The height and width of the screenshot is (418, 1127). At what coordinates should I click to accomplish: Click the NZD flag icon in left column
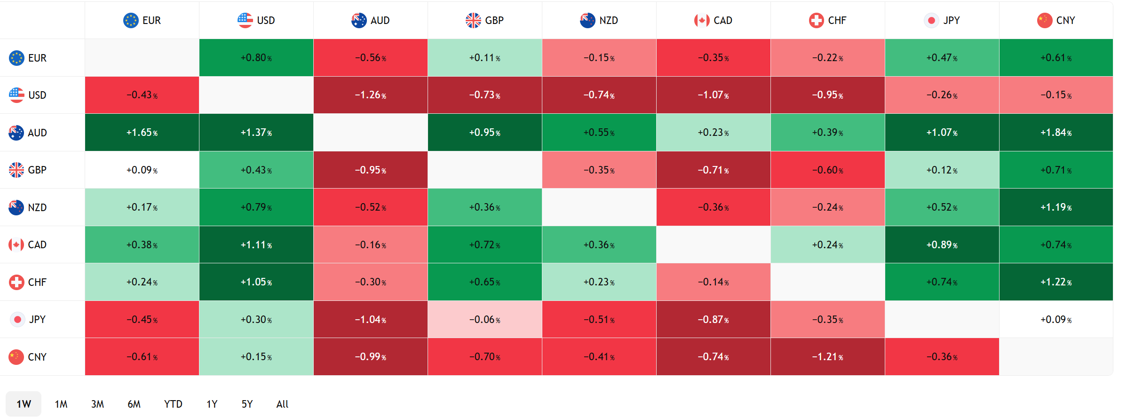[x=16, y=207]
